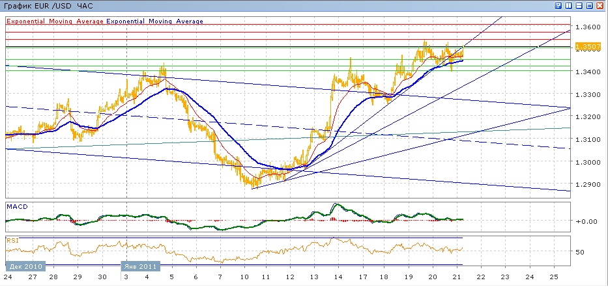The height and width of the screenshot is (287, 608).
Task: Click the 1.3000 price axis label
Action: (x=588, y=162)
